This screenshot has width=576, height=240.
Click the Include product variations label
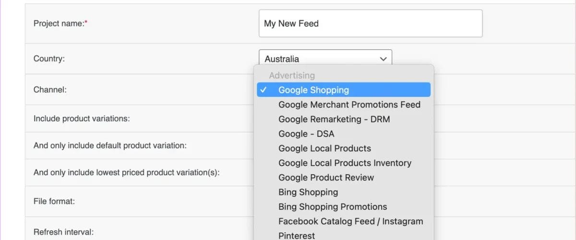tap(81, 118)
